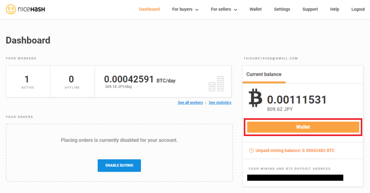
Task: Open the Help page
Action: [x=335, y=9]
